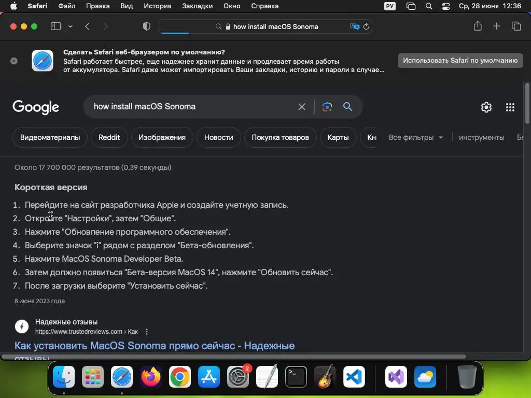Open the Закладки menu
Image resolution: width=531 pixels, height=398 pixels.
coord(198,6)
